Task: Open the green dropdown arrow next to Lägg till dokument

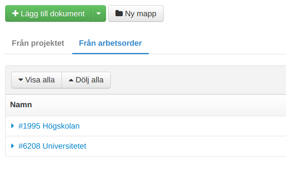Action: [x=99, y=14]
